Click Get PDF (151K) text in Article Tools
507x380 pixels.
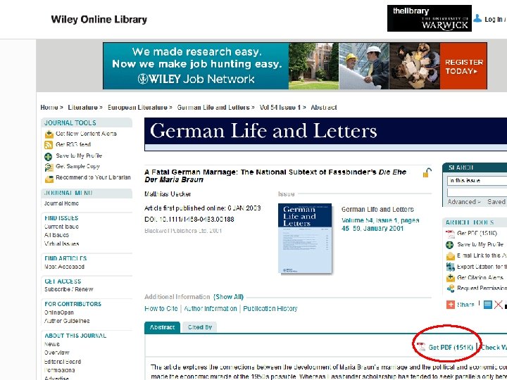477,234
